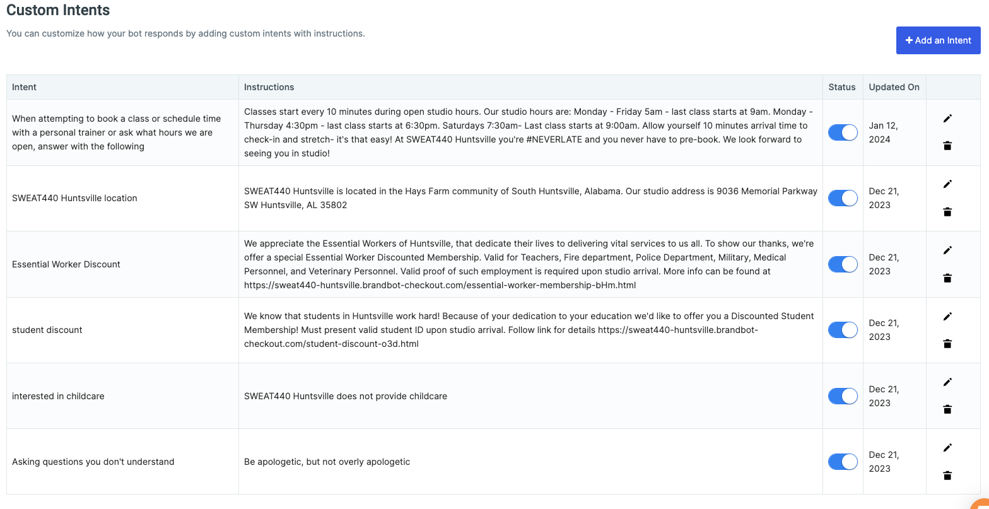Toggle the interested in childcare intent status
Image resolution: width=989 pixels, height=509 pixels.
(843, 396)
